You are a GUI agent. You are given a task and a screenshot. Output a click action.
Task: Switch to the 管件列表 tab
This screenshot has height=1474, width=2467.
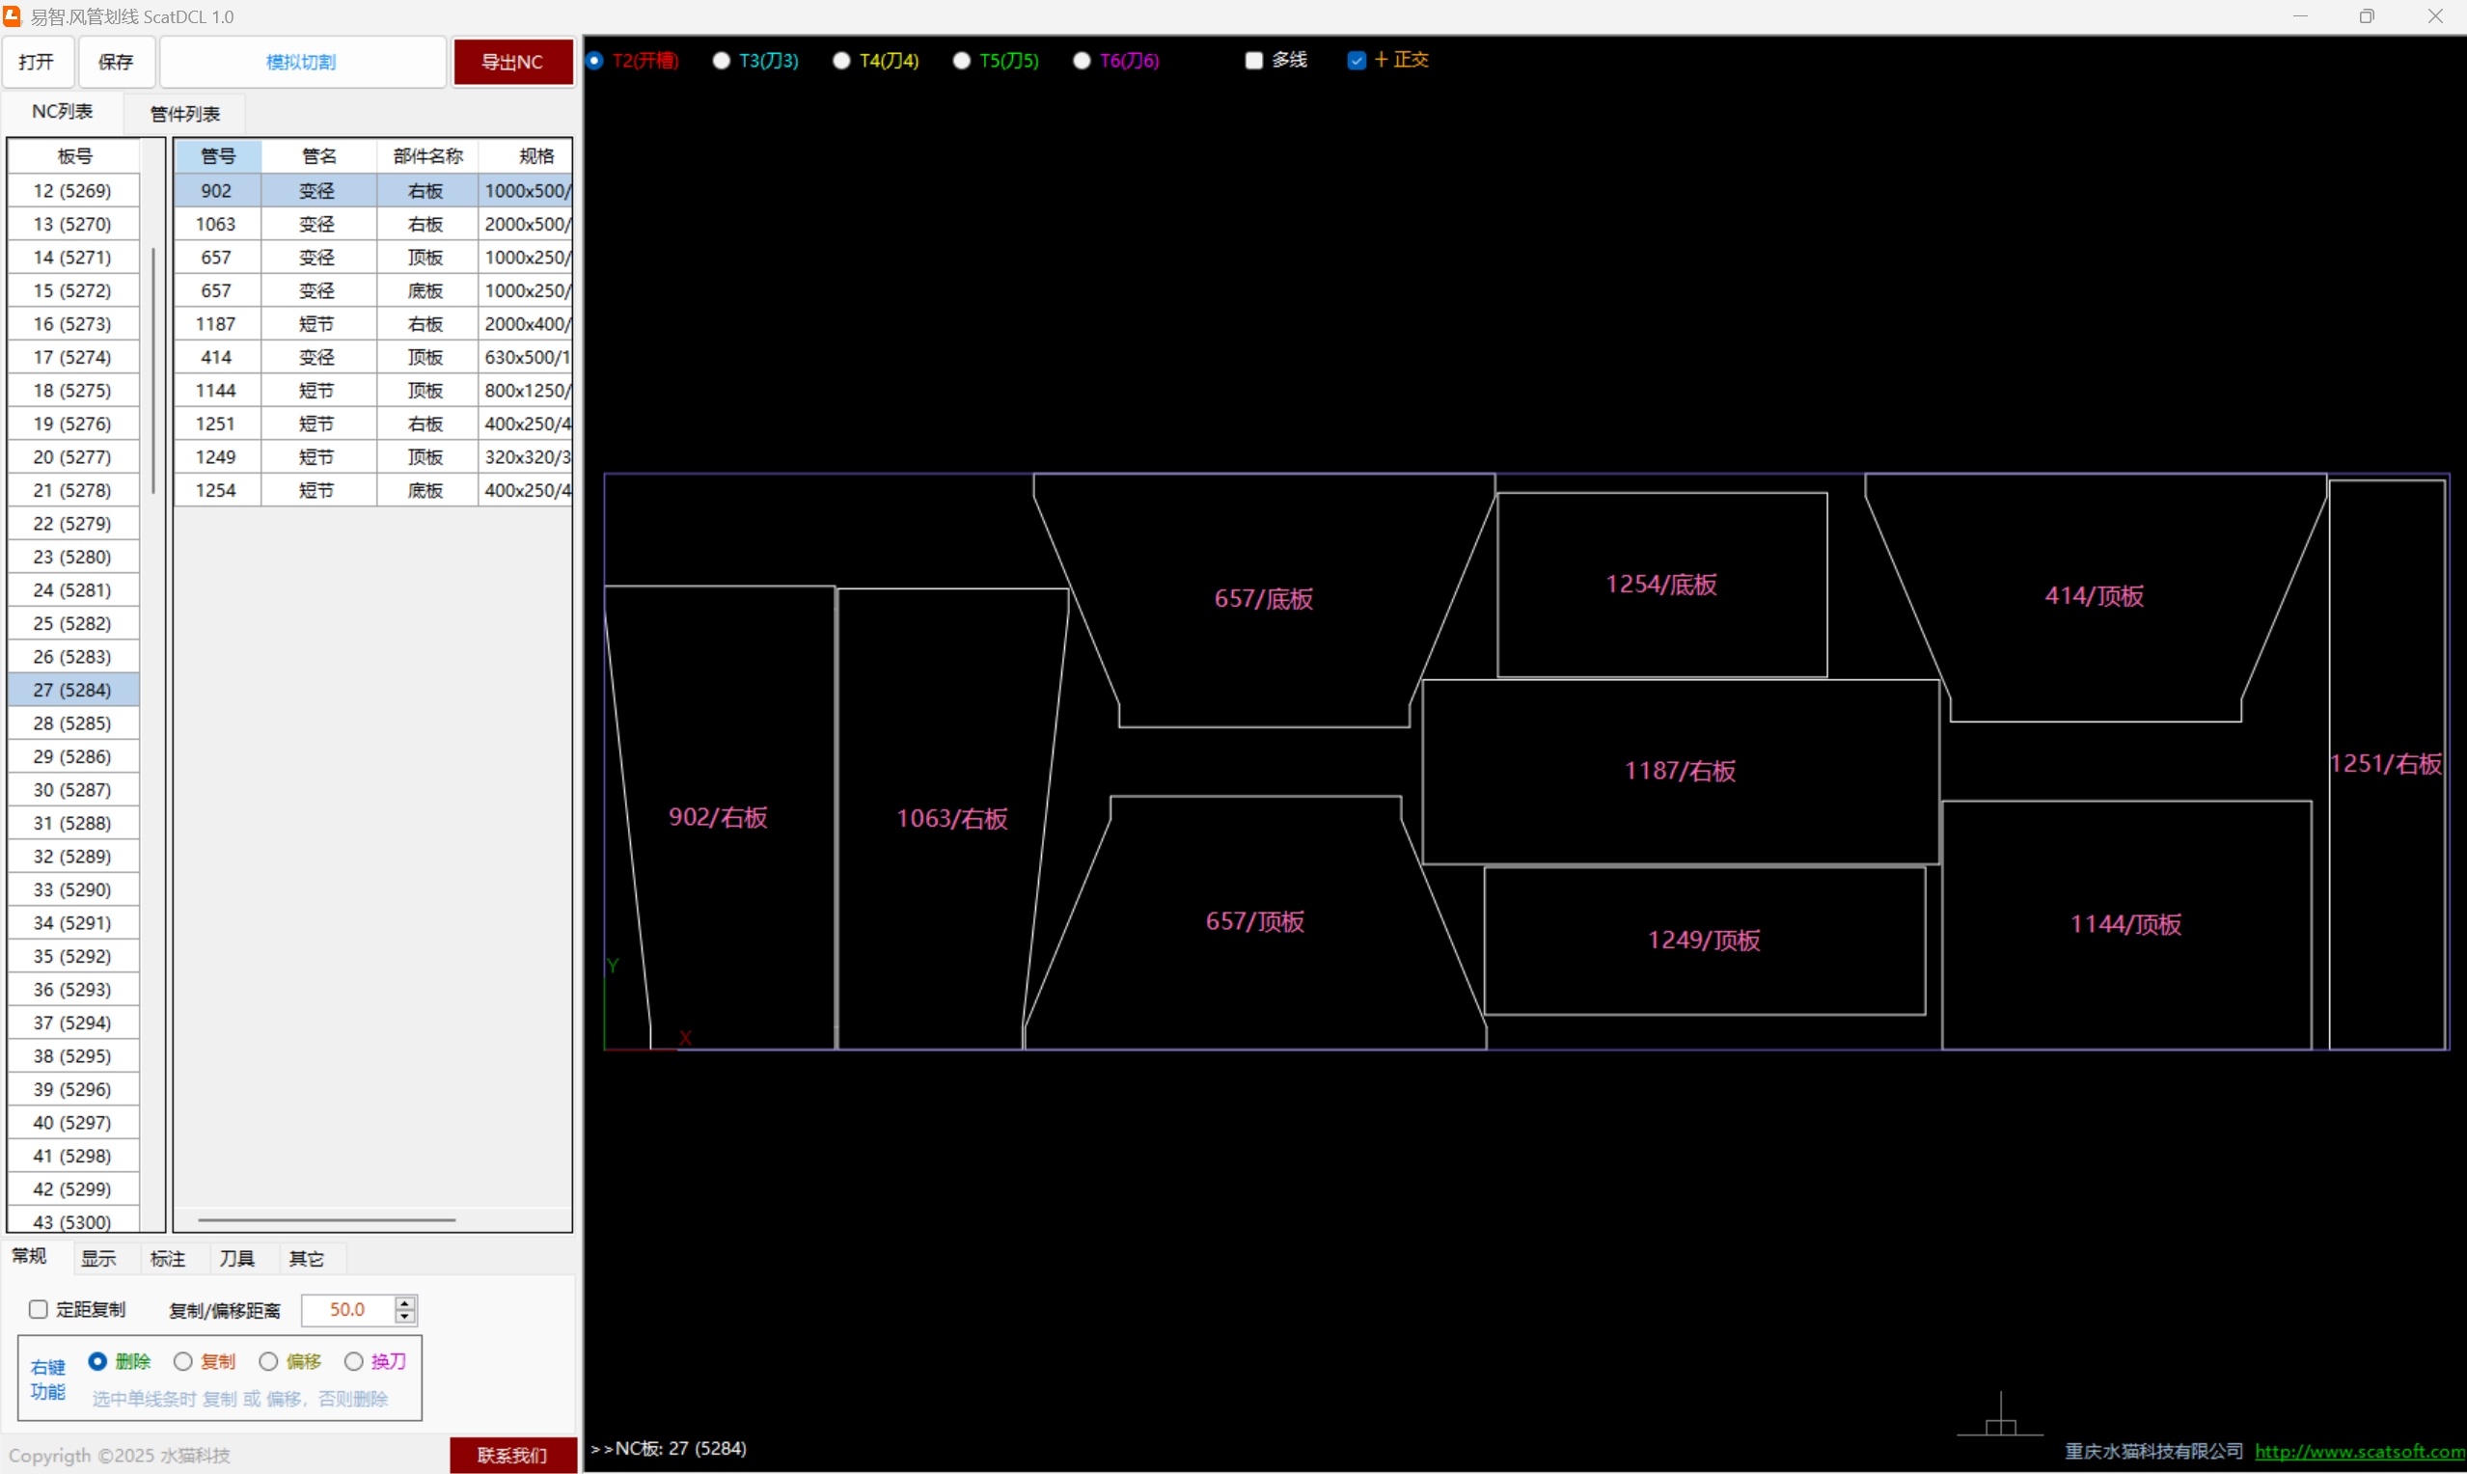coord(184,114)
